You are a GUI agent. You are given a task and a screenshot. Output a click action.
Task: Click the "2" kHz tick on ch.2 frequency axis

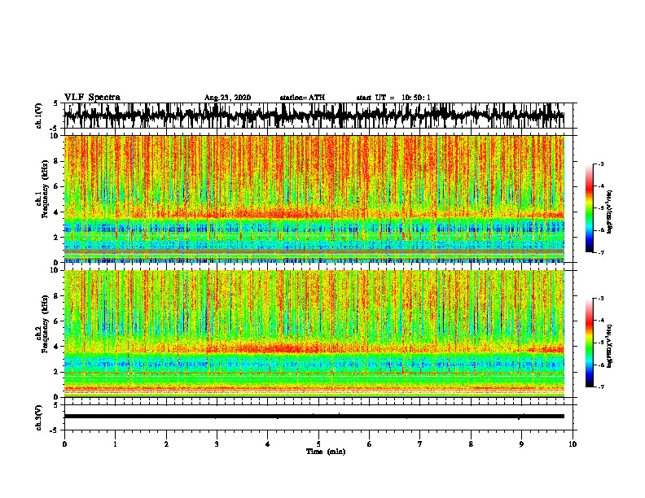58,372
